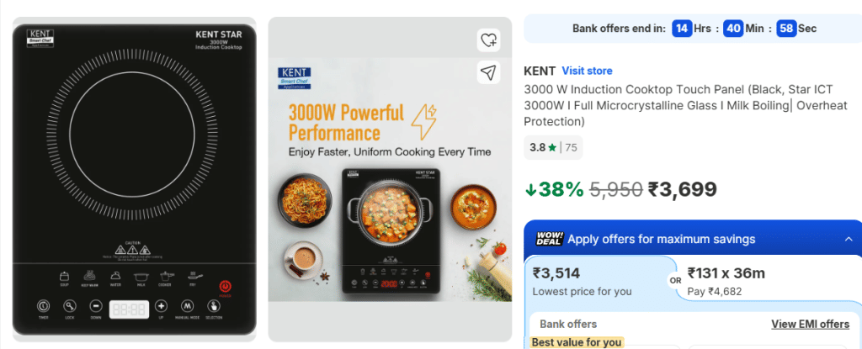
Task: Open View EMI offers link
Action: click(810, 324)
